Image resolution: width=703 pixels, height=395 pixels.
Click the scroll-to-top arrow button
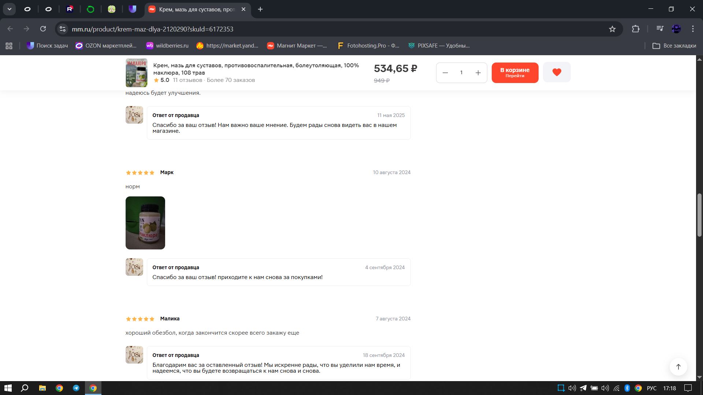(x=678, y=367)
